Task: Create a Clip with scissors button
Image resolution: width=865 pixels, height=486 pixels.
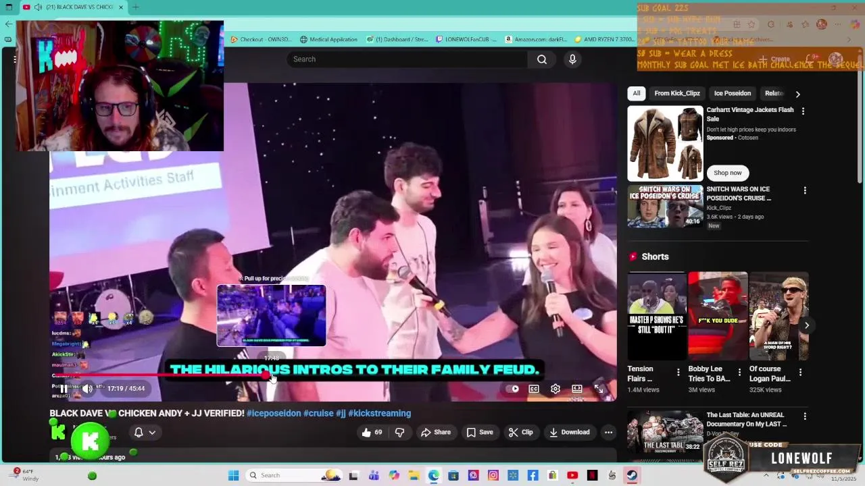Action: [x=520, y=432]
